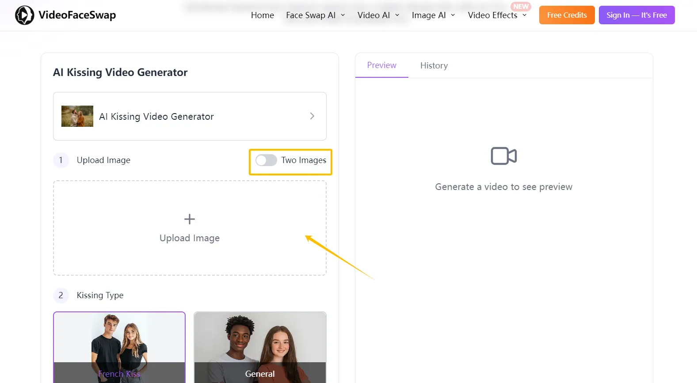
Task: Click step 2 number badge
Action: 61,295
